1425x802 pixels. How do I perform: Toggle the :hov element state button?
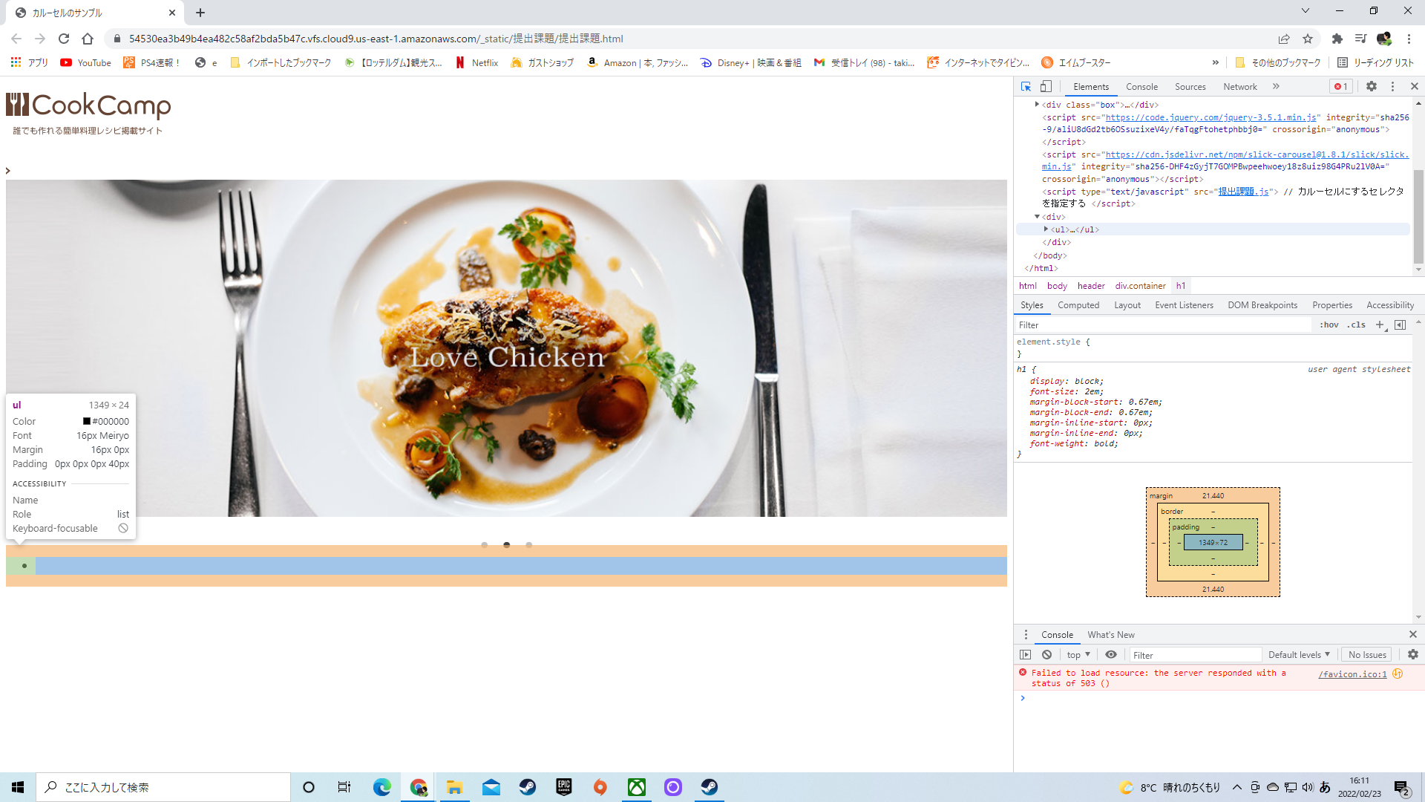tap(1329, 325)
